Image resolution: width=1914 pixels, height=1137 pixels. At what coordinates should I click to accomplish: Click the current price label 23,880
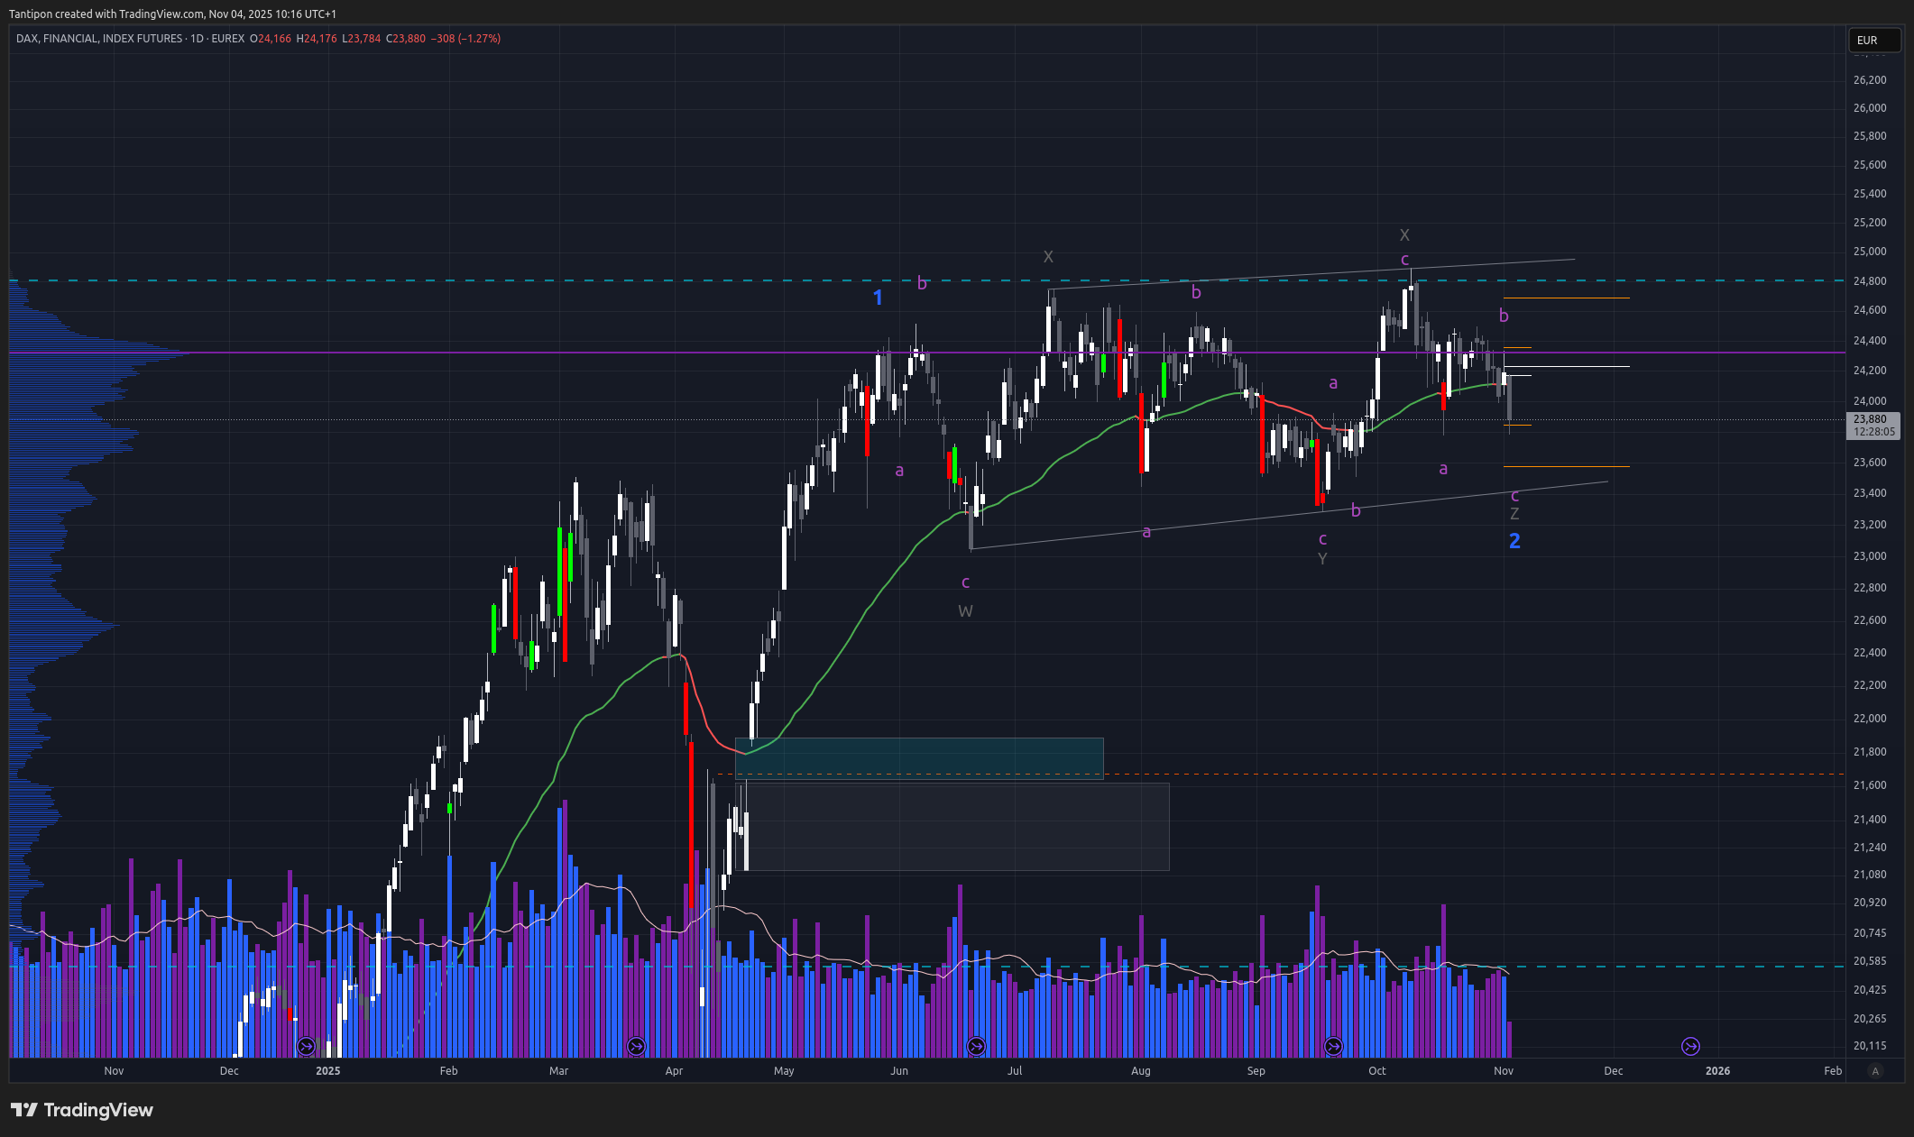pos(1872,419)
